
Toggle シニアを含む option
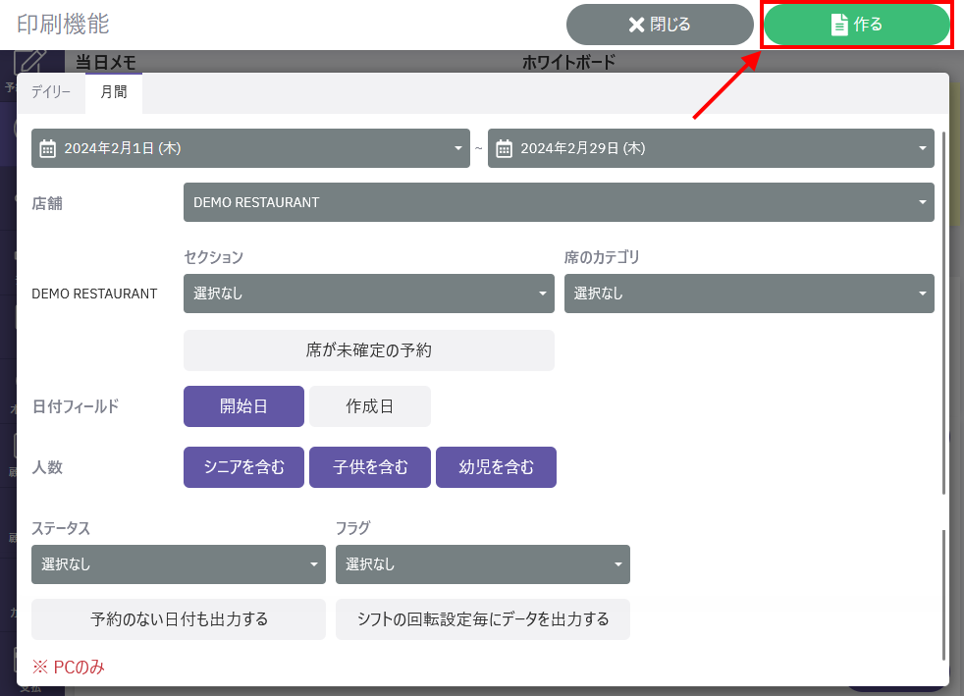click(x=243, y=467)
